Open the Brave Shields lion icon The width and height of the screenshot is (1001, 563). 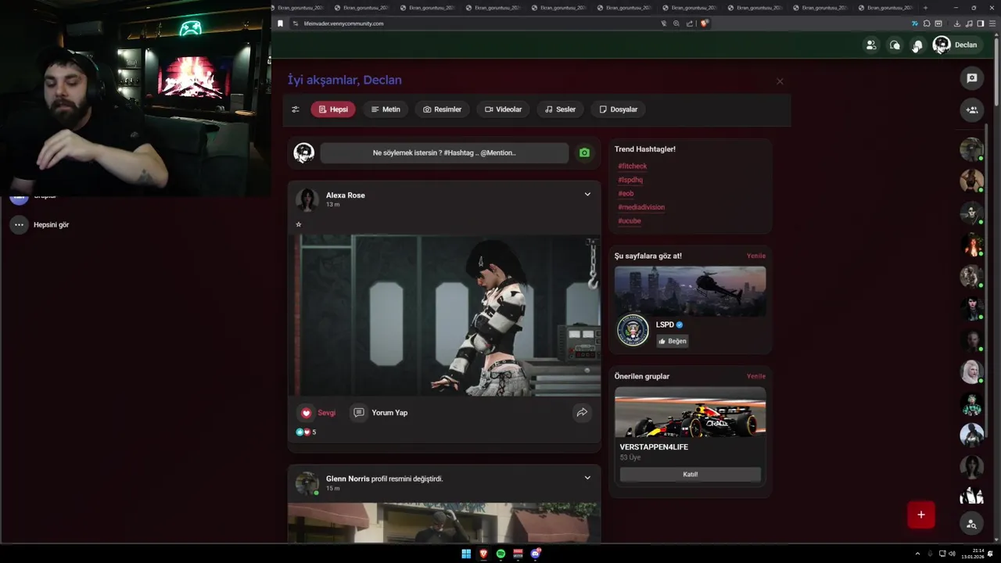704,23
